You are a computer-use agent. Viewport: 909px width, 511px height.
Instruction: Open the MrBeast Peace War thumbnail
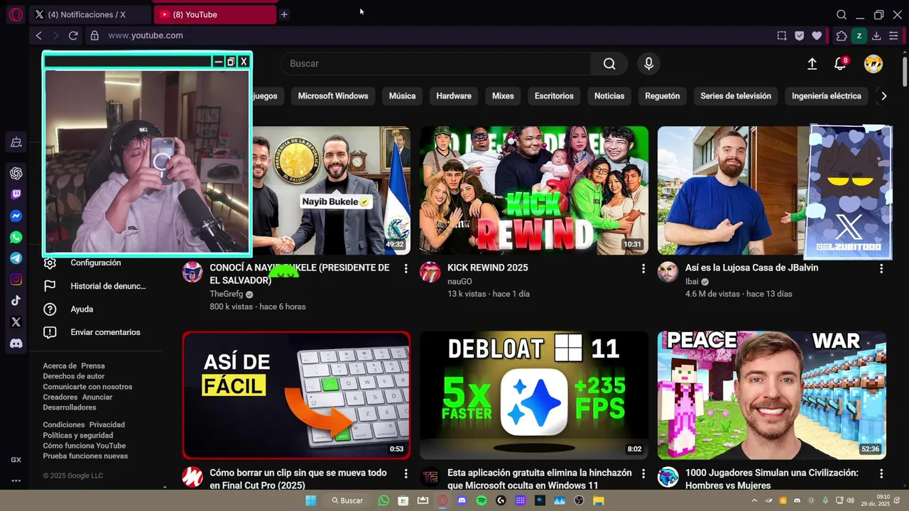click(772, 395)
